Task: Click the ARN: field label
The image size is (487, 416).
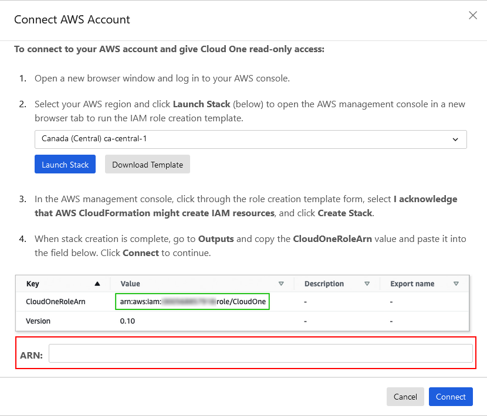Action: pyautogui.click(x=31, y=355)
